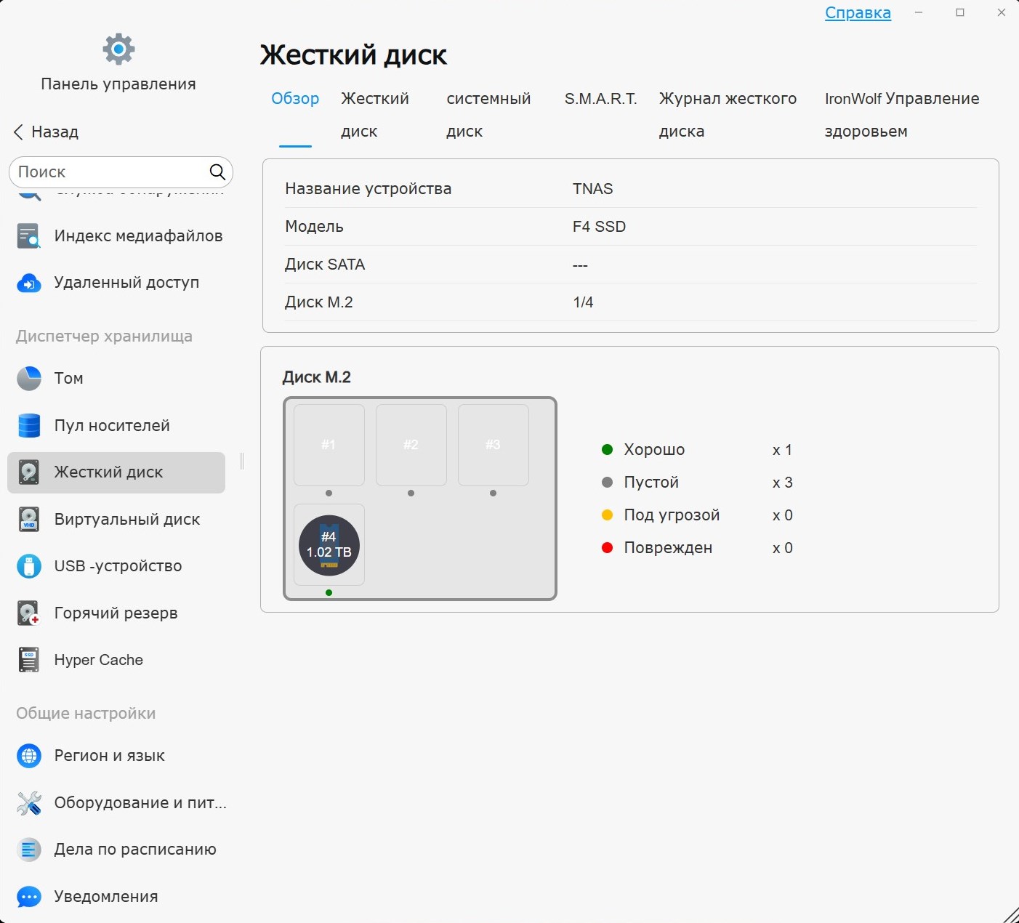Click the yellow Под угрозой status dot

(608, 515)
